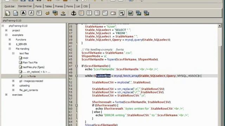Click the QuickStart icon in Standard bar
The height and width of the screenshot is (126, 225).
(7, 13)
